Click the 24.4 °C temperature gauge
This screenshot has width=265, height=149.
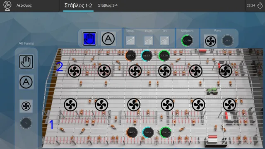tap(131, 55)
